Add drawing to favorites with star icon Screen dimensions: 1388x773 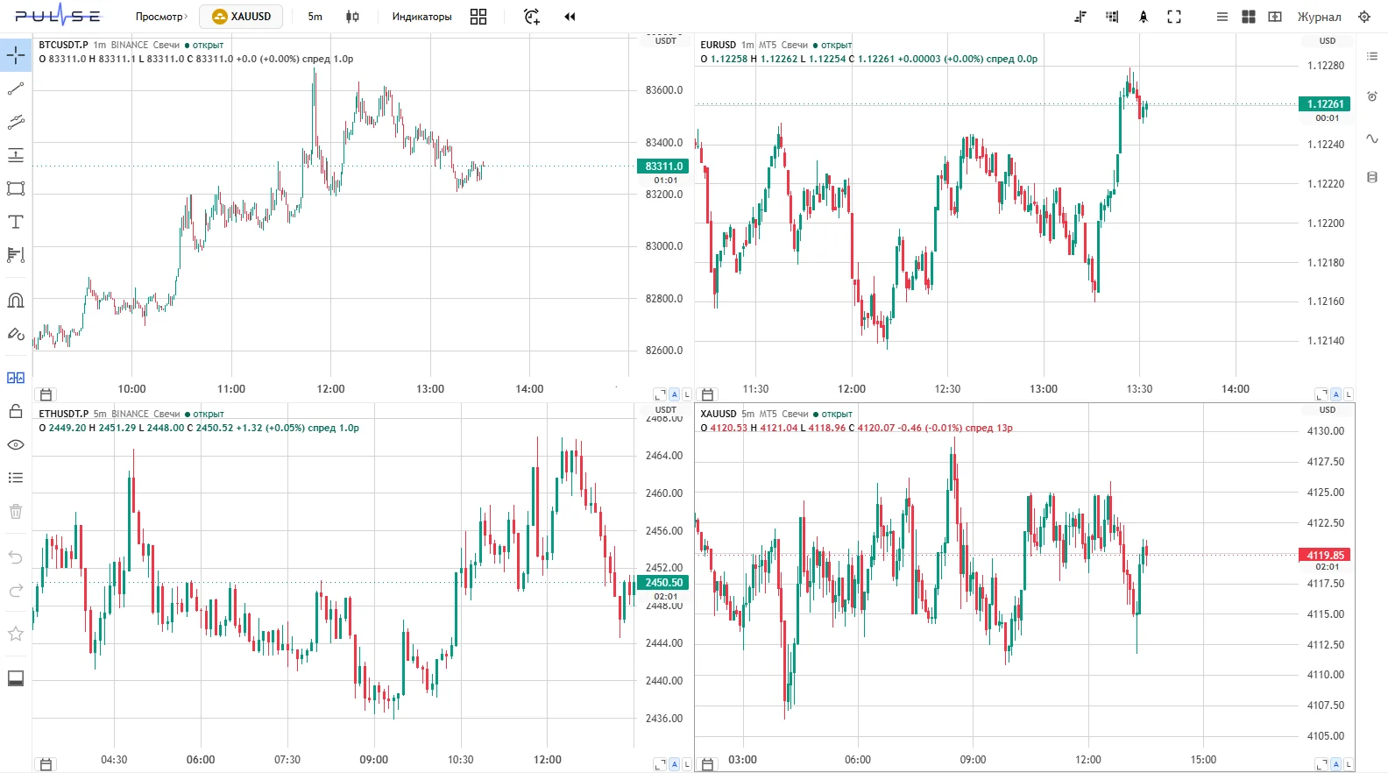[x=16, y=634]
